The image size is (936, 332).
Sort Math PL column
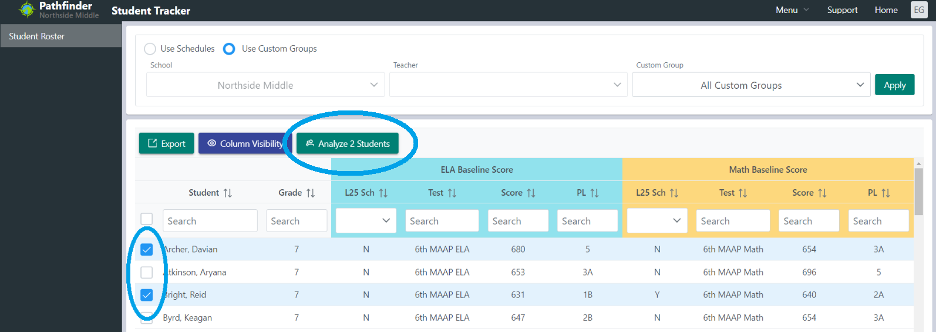pos(886,193)
